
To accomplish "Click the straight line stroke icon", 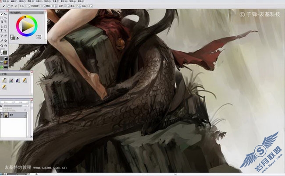I will (12, 6).
